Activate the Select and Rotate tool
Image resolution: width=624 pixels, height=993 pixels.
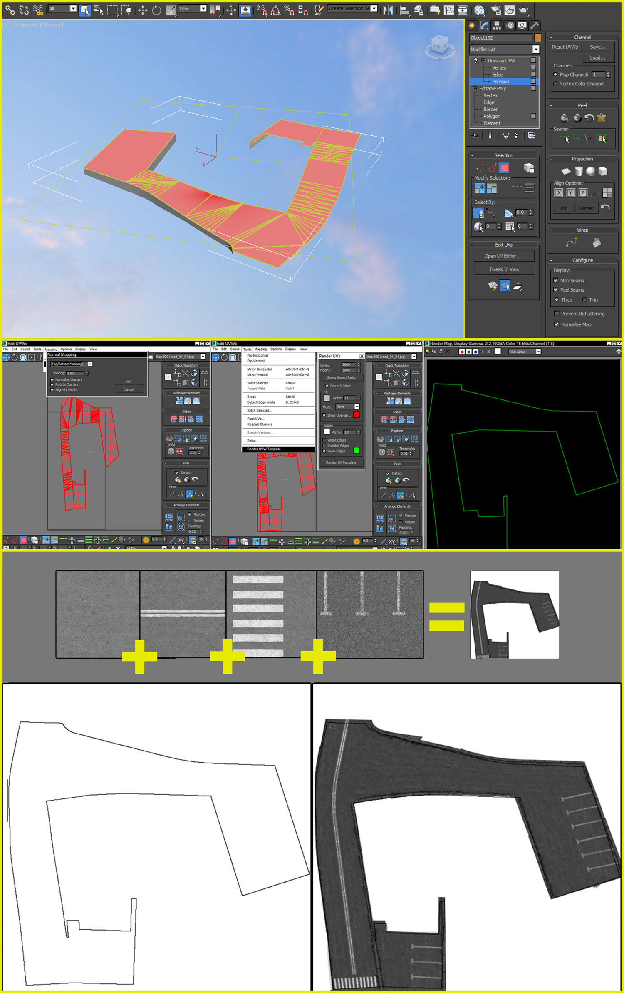pos(157,10)
